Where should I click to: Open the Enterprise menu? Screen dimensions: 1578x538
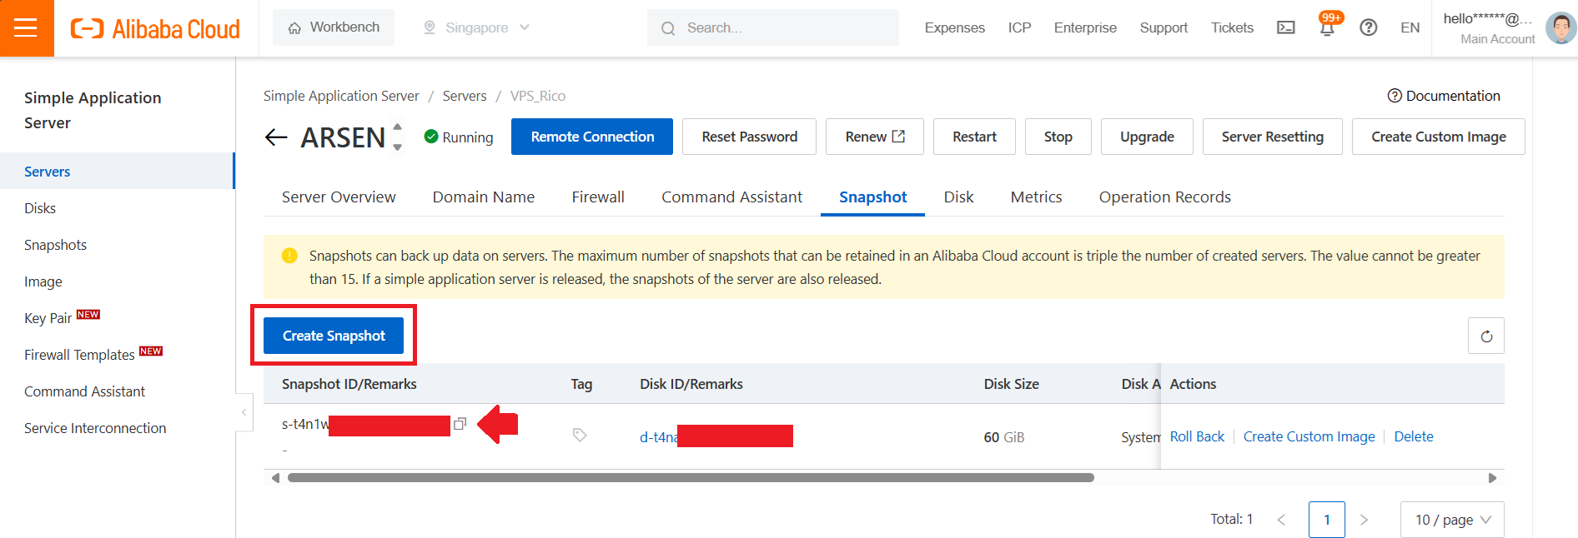point(1085,27)
